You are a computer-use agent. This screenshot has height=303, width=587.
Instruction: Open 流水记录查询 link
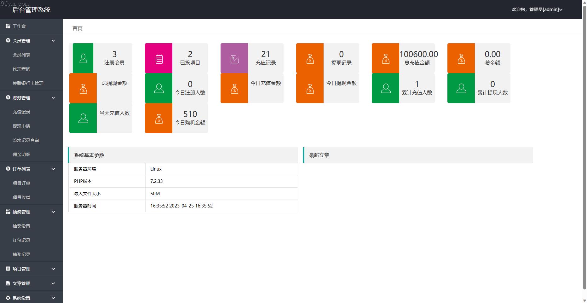pyautogui.click(x=26, y=140)
